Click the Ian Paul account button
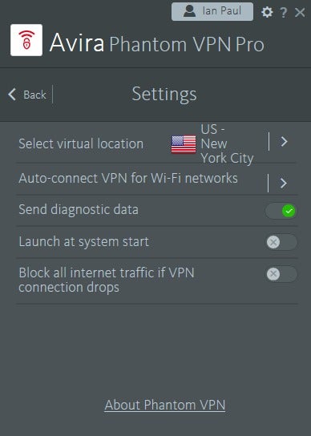This screenshot has width=311, height=436. pyautogui.click(x=212, y=11)
